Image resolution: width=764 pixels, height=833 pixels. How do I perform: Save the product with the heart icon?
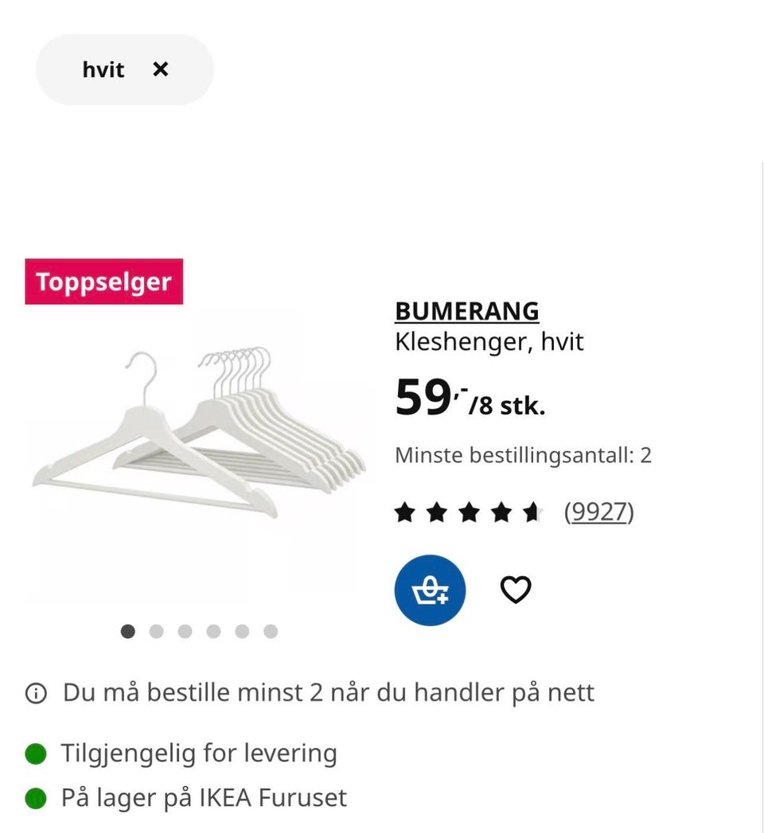[516, 590]
